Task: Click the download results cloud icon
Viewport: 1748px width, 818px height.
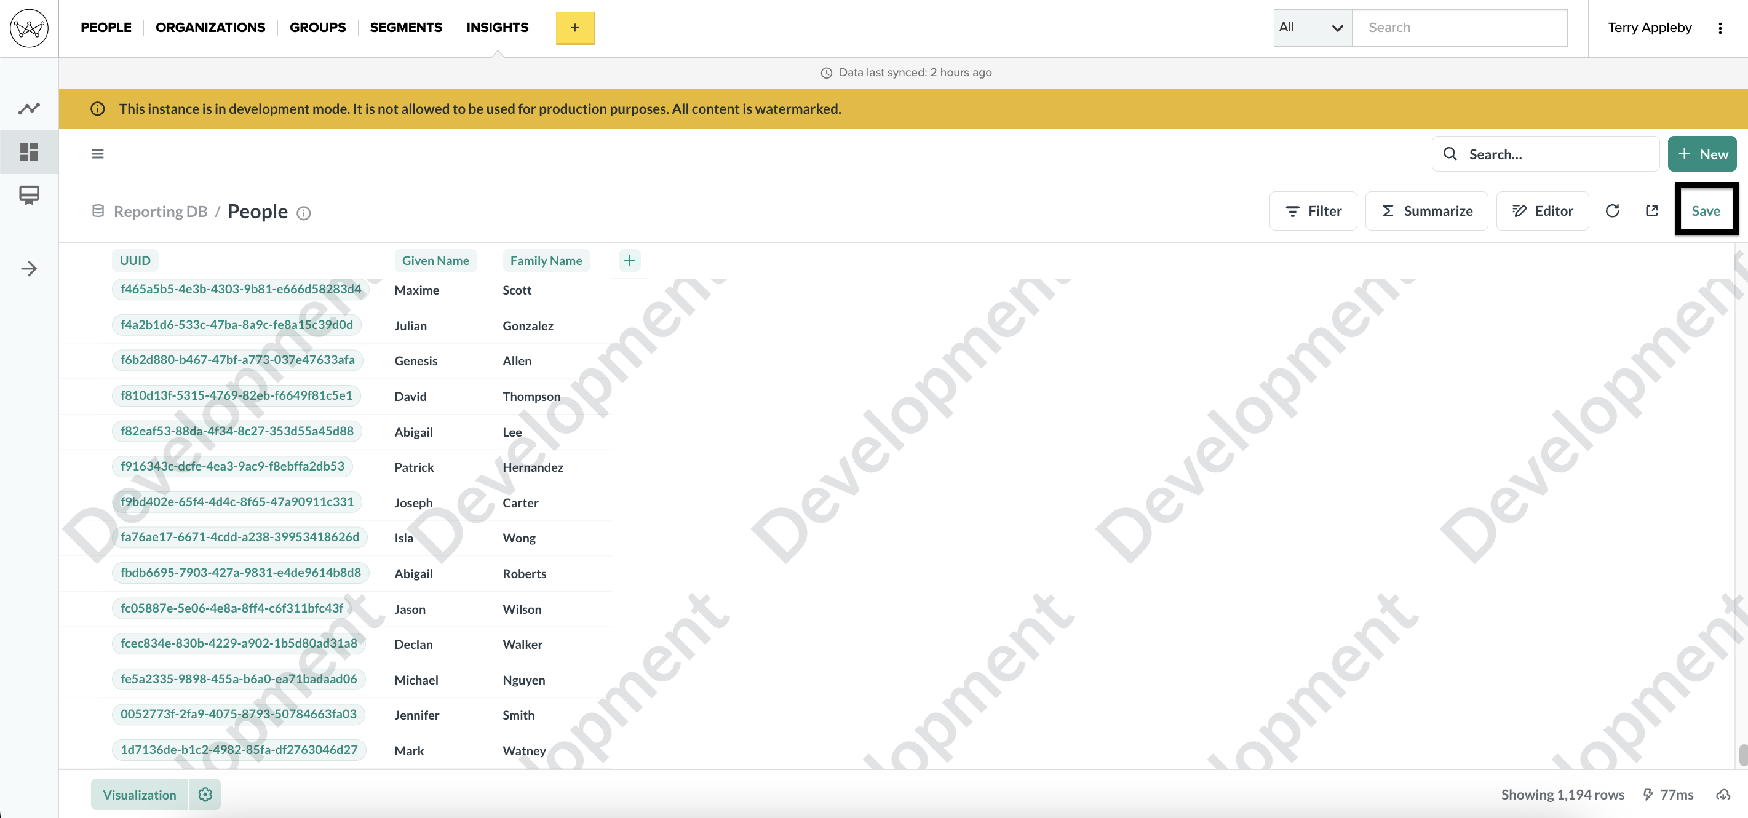Action: click(x=1723, y=794)
